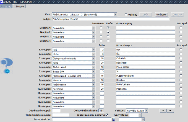Open the Vzor dropdown
Viewport: 188px width, 122px height.
115,14
